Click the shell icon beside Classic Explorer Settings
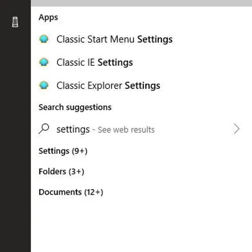The image size is (252, 252). [44, 85]
